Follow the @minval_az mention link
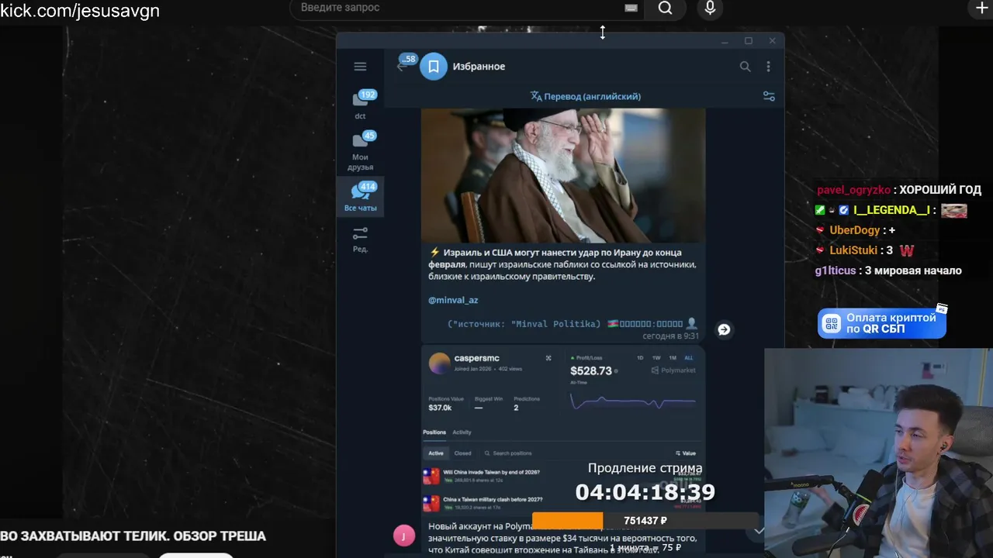The image size is (993, 558). point(453,300)
